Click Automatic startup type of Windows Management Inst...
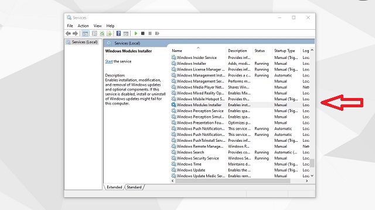The height and width of the screenshot is (210, 375). pyautogui.click(x=283, y=75)
